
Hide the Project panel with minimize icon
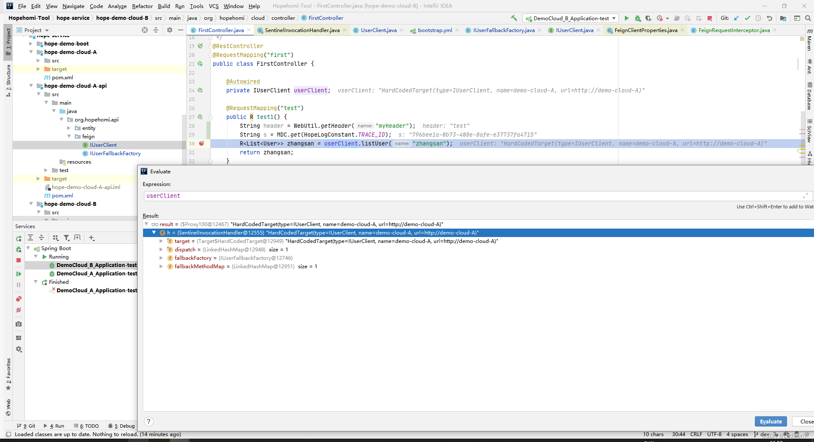[x=181, y=30]
